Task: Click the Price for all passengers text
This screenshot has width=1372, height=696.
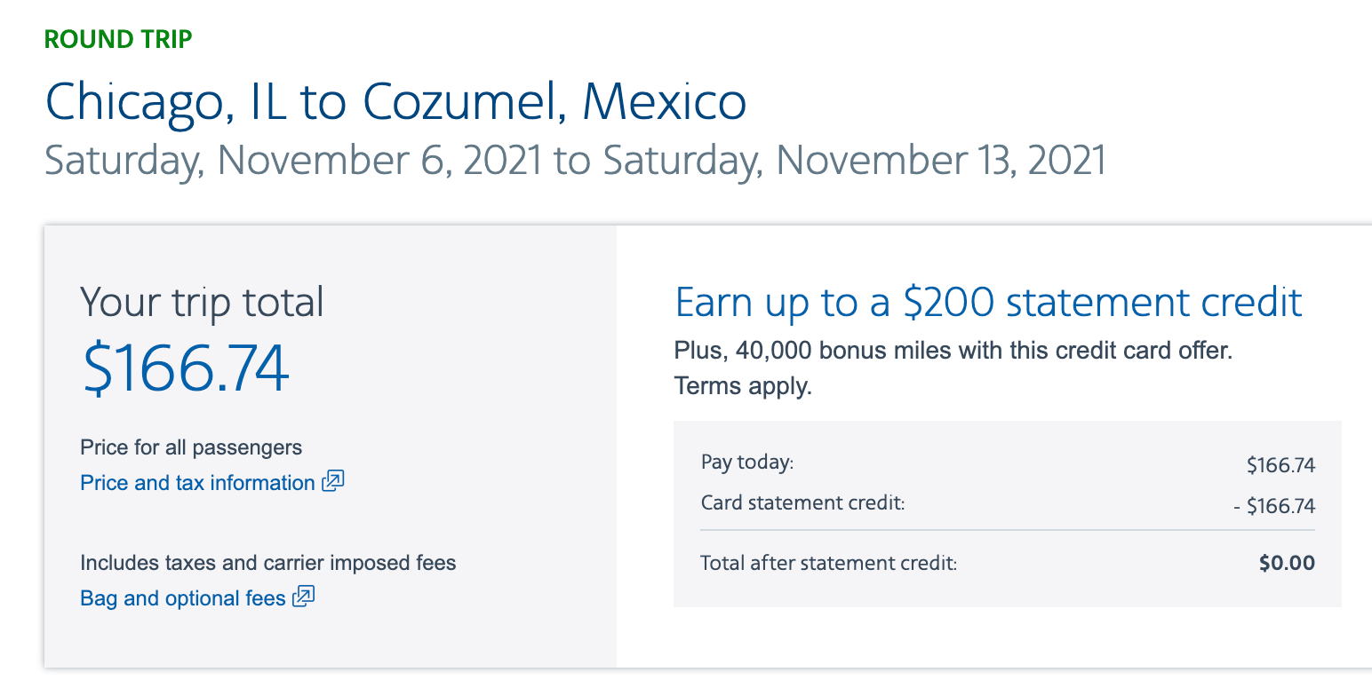Action: pos(191,447)
